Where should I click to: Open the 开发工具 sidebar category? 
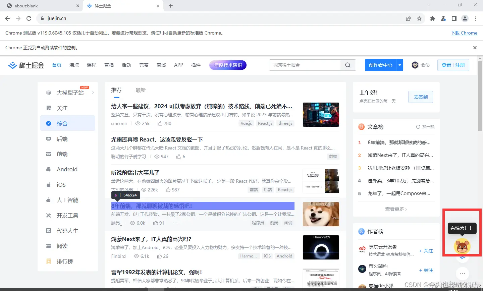click(x=67, y=215)
